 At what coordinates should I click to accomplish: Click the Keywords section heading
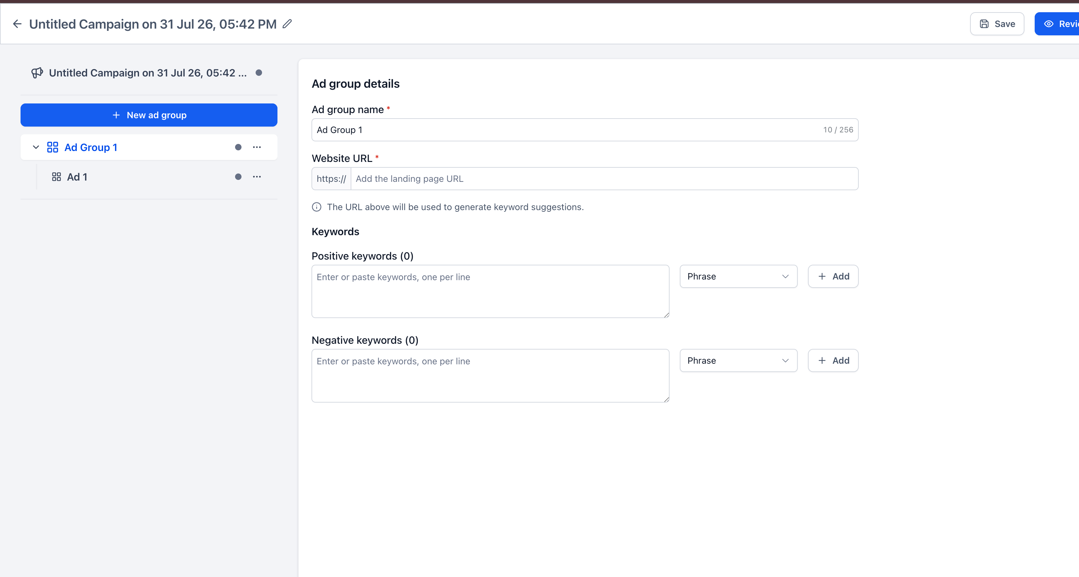[x=336, y=232]
